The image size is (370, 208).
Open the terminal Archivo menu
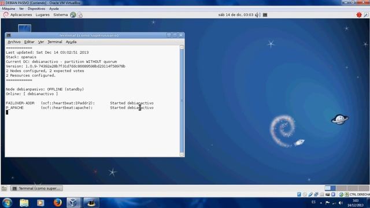coord(14,42)
